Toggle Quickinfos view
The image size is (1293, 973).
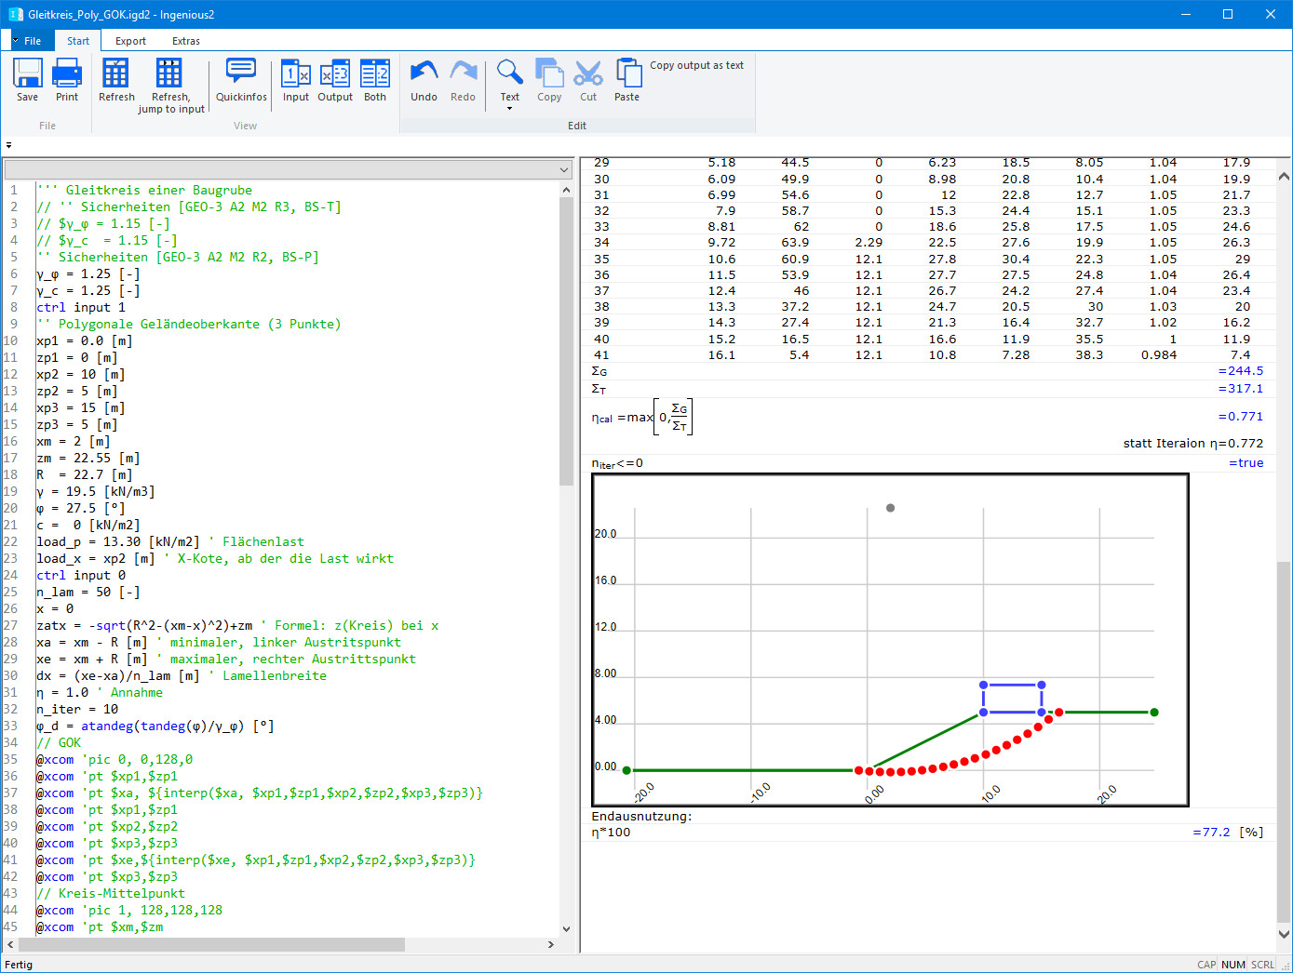click(x=240, y=82)
